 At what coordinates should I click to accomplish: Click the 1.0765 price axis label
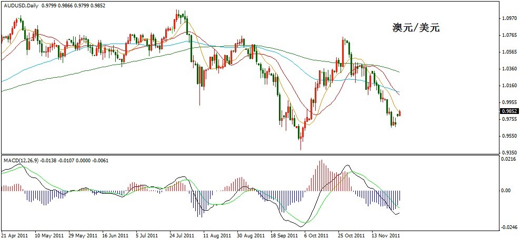click(509, 35)
